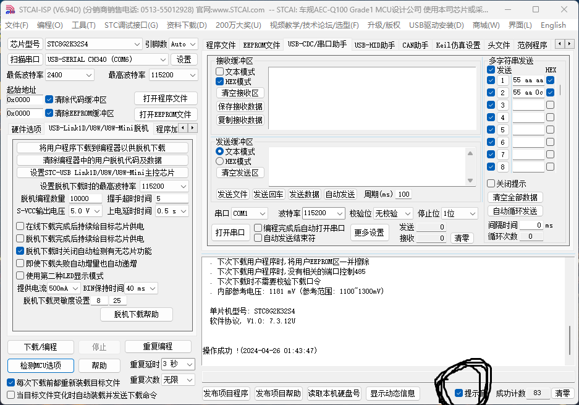The image size is (579, 405).
Task: Click 自动循环发送 button
Action: [515, 211]
